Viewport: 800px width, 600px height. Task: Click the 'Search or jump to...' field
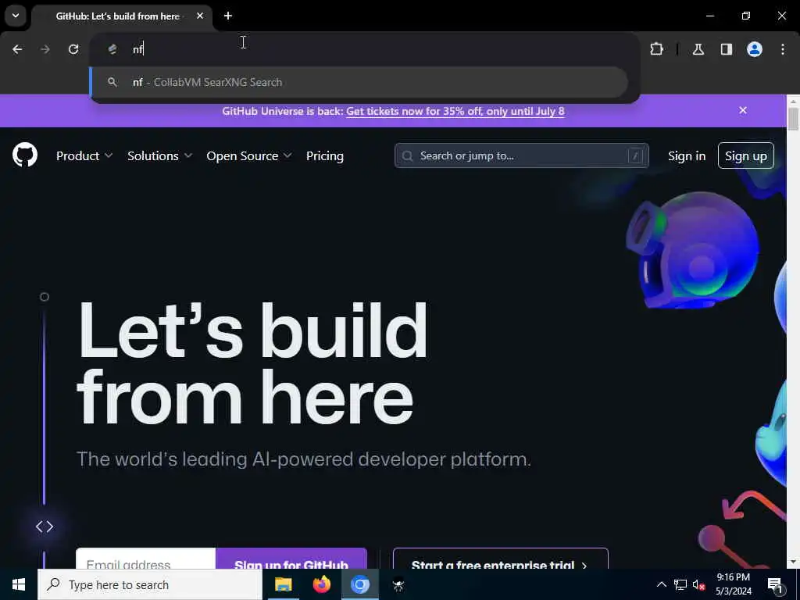[x=521, y=155]
